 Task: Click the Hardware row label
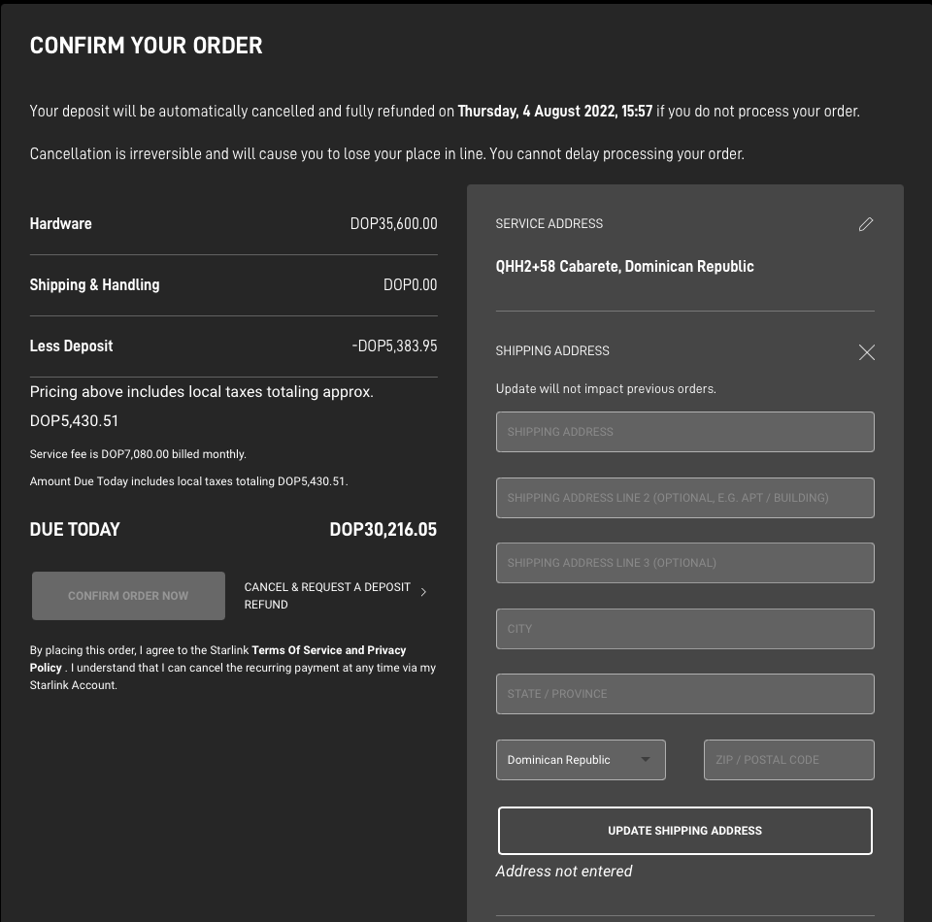[x=60, y=224]
